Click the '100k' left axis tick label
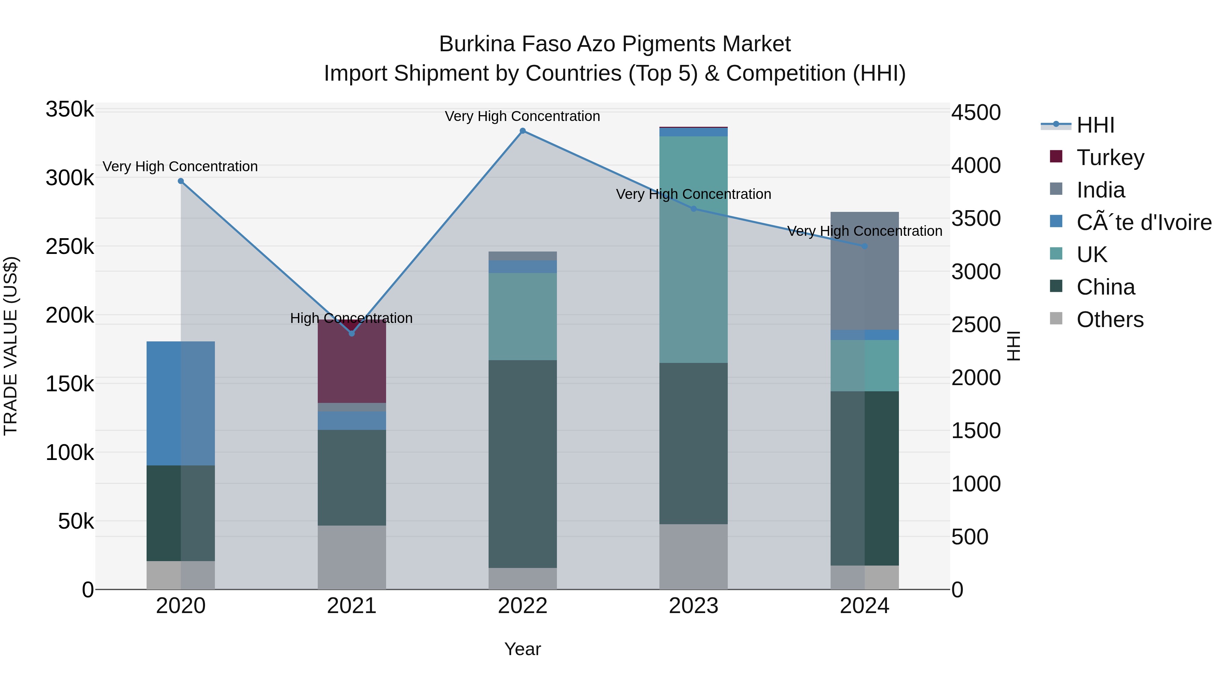Screen dimensions: 1230x692 (x=70, y=452)
